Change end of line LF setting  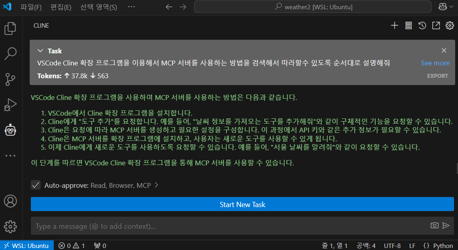(x=412, y=246)
